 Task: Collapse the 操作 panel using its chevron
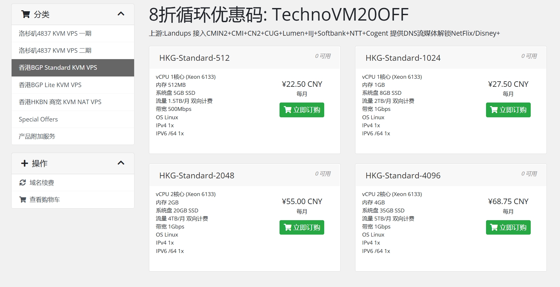pos(121,163)
